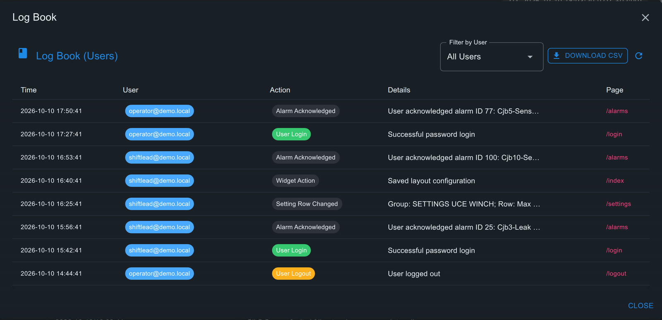Click operator@demo.local chip in 14:44:41 row
The image size is (662, 320).
[x=159, y=273]
